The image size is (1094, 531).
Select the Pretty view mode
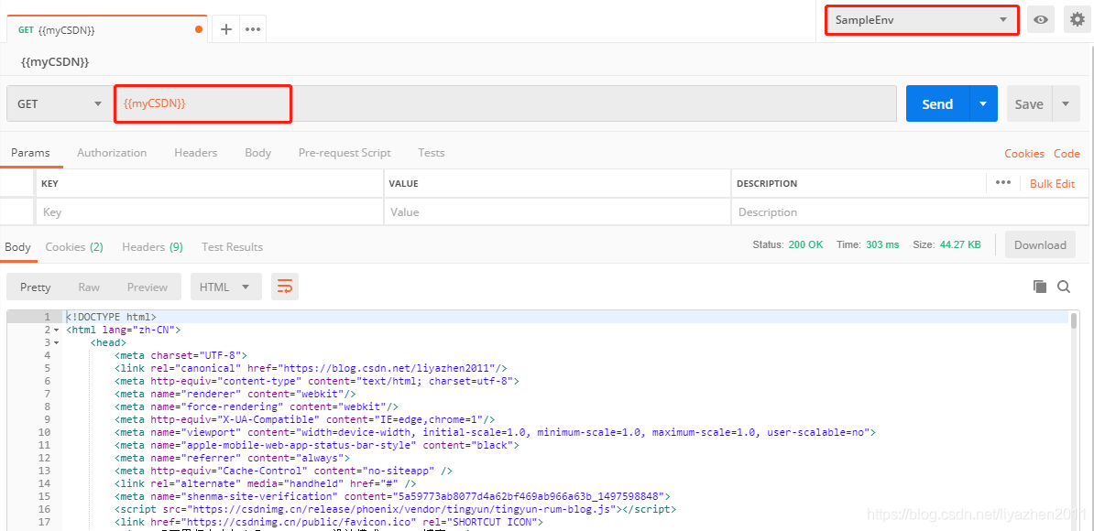coord(35,287)
